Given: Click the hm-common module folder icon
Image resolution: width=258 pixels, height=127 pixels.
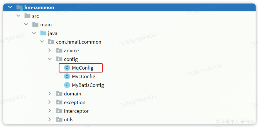Looking at the screenshot, I should [19, 7].
